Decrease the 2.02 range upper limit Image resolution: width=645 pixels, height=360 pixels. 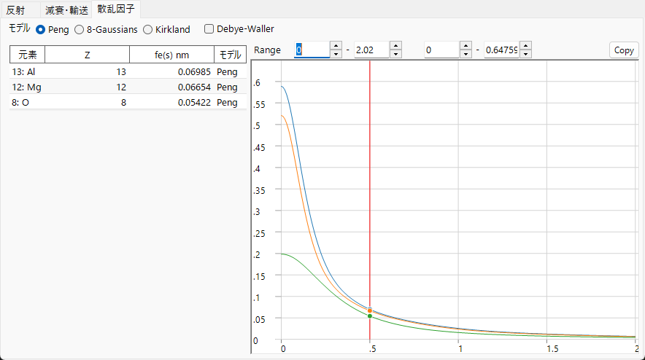click(x=395, y=54)
